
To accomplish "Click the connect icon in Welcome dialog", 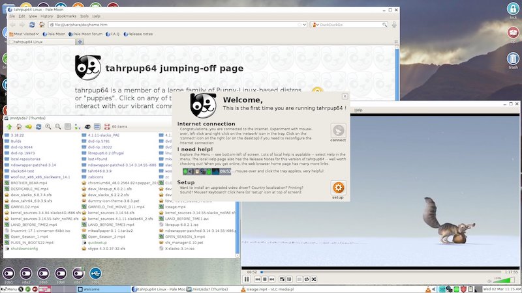I will pos(338,130).
